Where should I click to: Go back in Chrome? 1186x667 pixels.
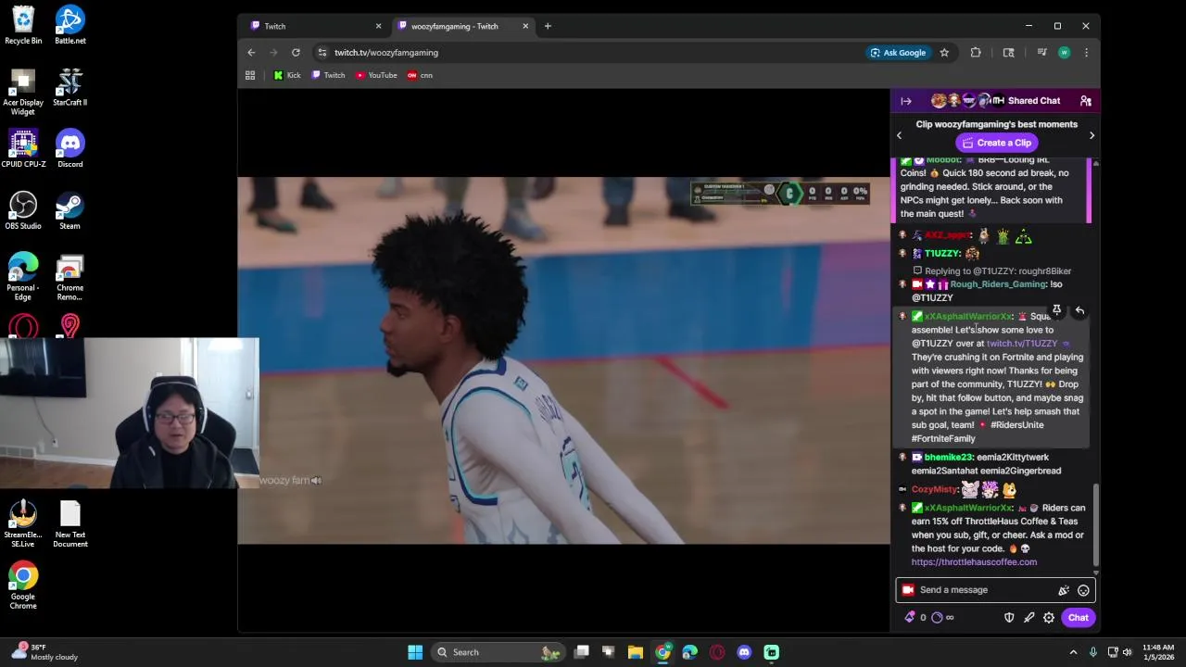coord(251,53)
